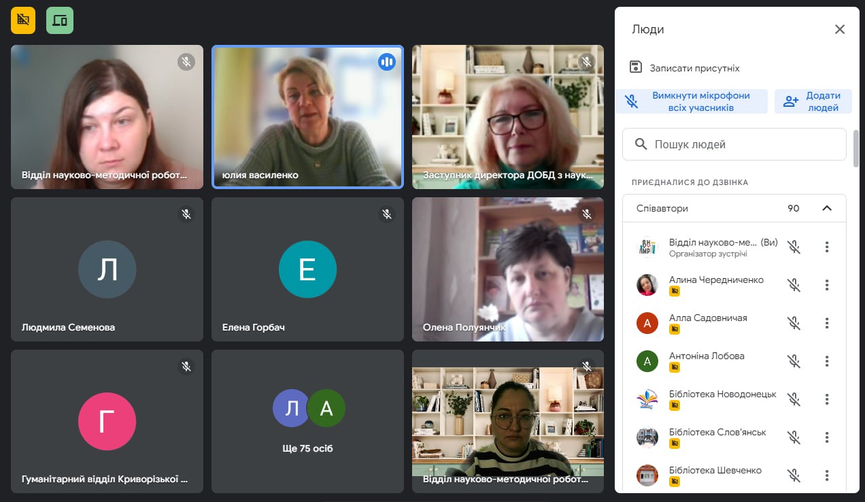The image size is (865, 502).
Task: Click the people list scrollbar
Action: (x=856, y=148)
